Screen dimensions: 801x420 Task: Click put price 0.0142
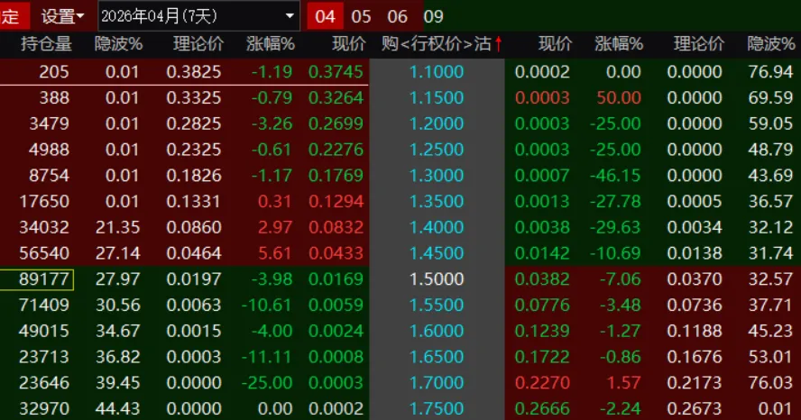pos(542,253)
